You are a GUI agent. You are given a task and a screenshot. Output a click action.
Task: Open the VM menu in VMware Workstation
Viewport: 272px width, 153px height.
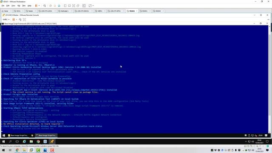(x=19, y=6)
